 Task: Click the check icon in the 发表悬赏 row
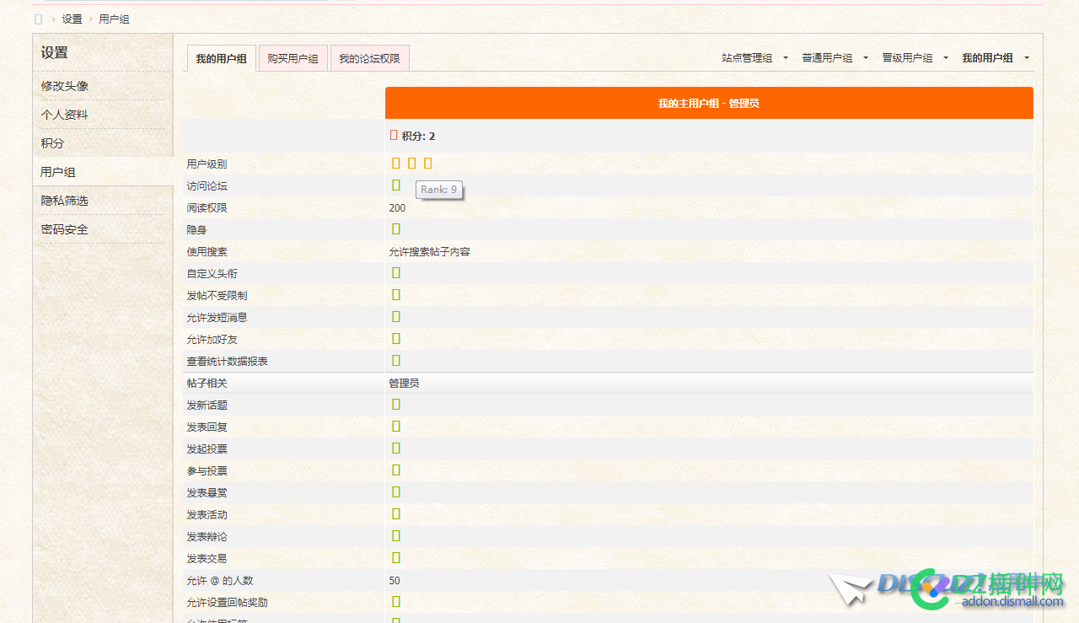pyautogui.click(x=396, y=491)
